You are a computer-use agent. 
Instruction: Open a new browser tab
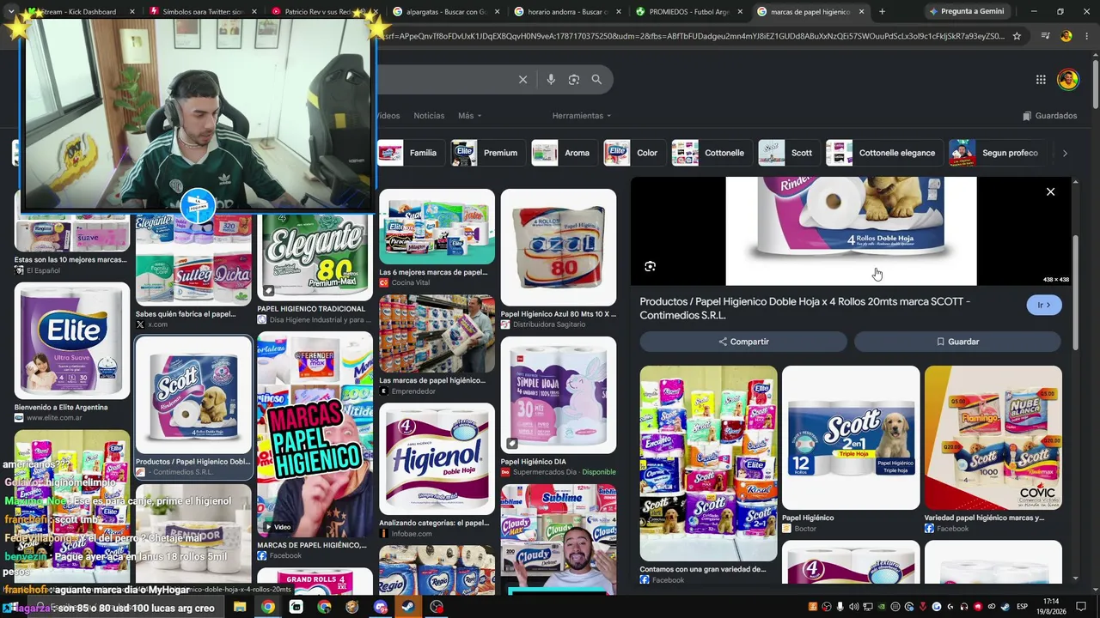pos(882,12)
